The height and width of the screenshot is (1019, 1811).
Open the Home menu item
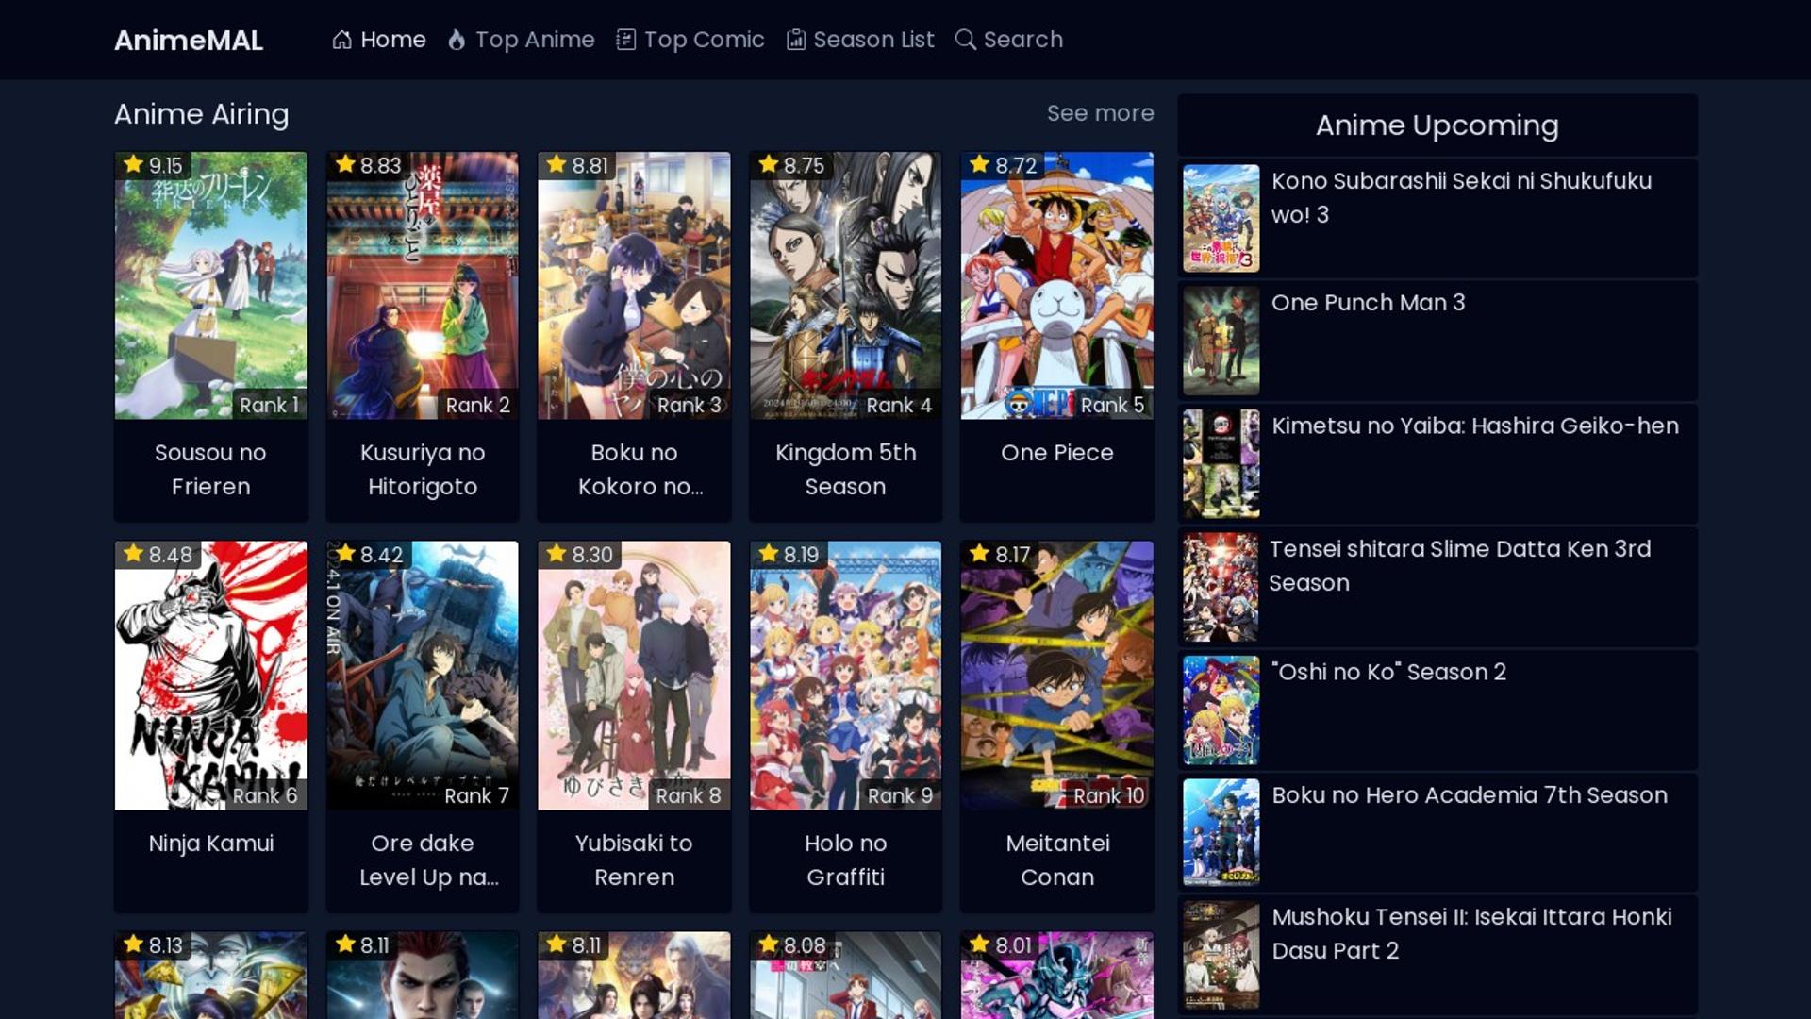click(379, 40)
